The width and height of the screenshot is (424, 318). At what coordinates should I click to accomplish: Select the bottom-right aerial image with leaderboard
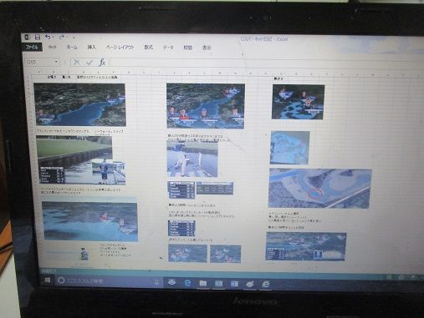[x=306, y=247]
